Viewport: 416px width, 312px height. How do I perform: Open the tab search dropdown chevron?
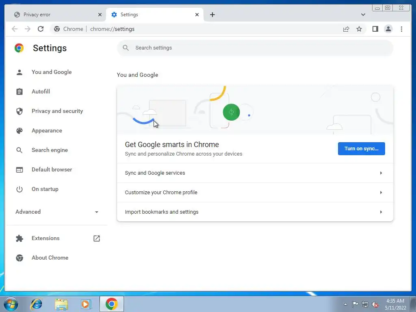(363, 15)
